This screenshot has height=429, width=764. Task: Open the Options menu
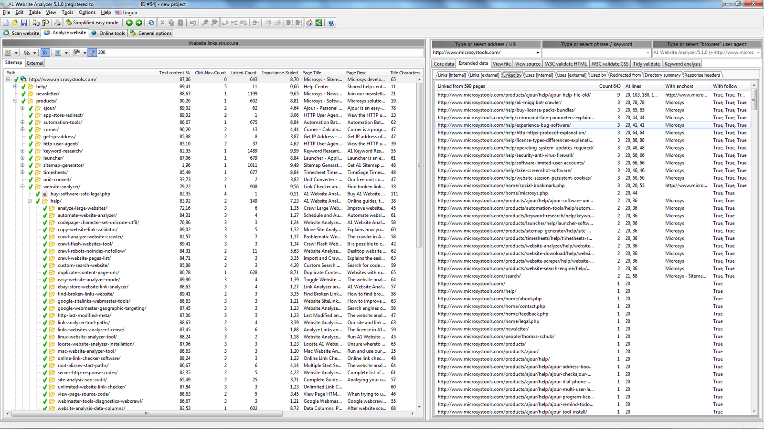87,12
